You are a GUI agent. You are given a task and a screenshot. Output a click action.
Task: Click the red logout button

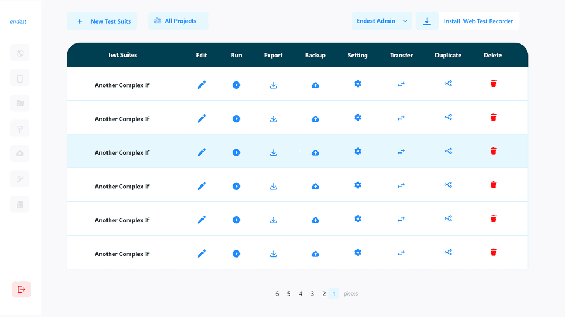22,289
